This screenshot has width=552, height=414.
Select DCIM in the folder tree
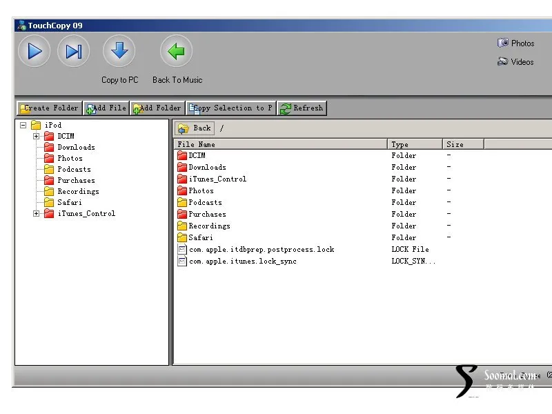66,136
